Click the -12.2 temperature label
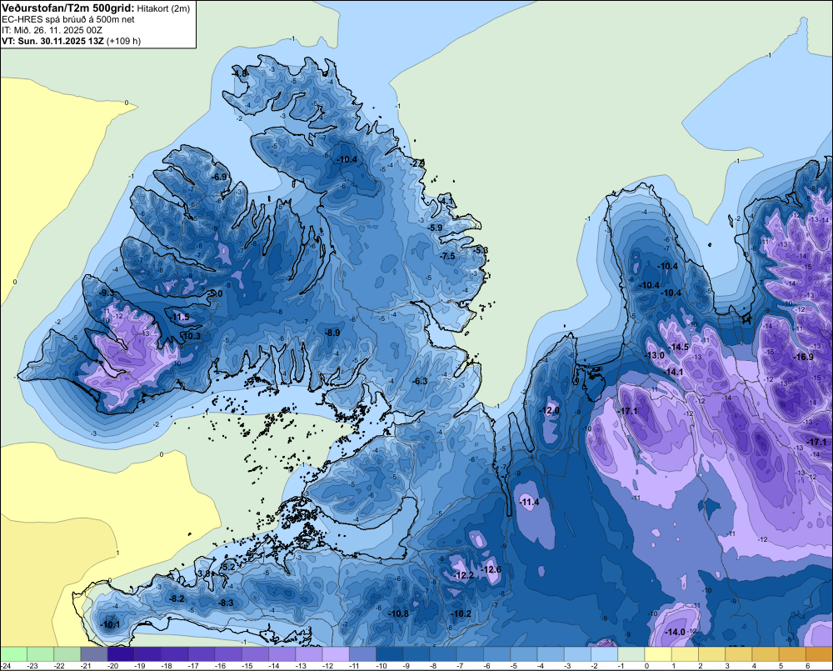 (464, 575)
